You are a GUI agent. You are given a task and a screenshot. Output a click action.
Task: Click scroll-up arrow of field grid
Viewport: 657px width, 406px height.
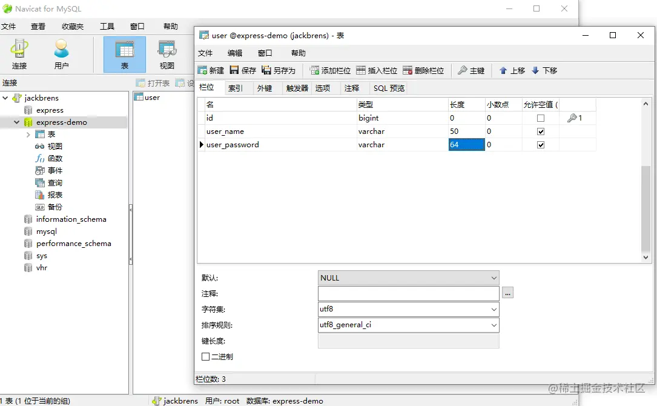(x=645, y=104)
